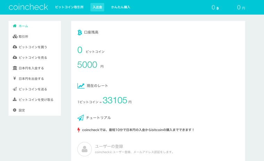Open the ビットコイン取引所 tab
Image resolution: width=264 pixels, height=161 pixels.
(x=69, y=7)
